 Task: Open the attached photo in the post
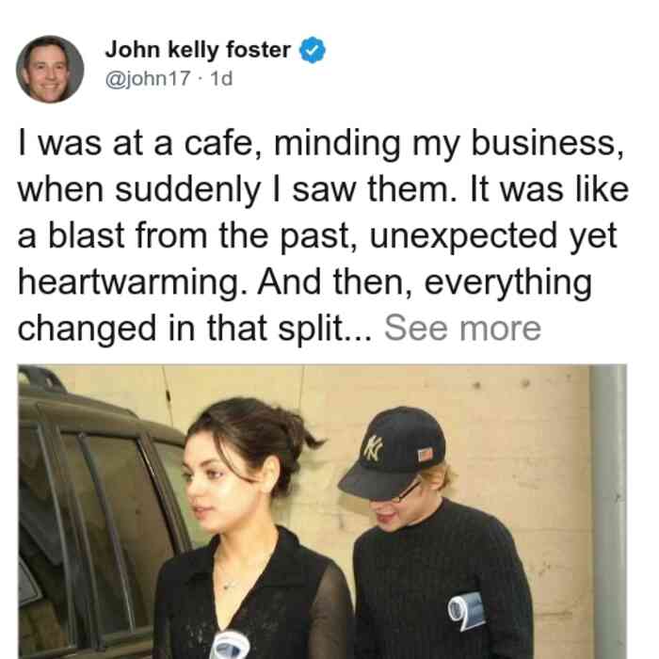[322, 511]
